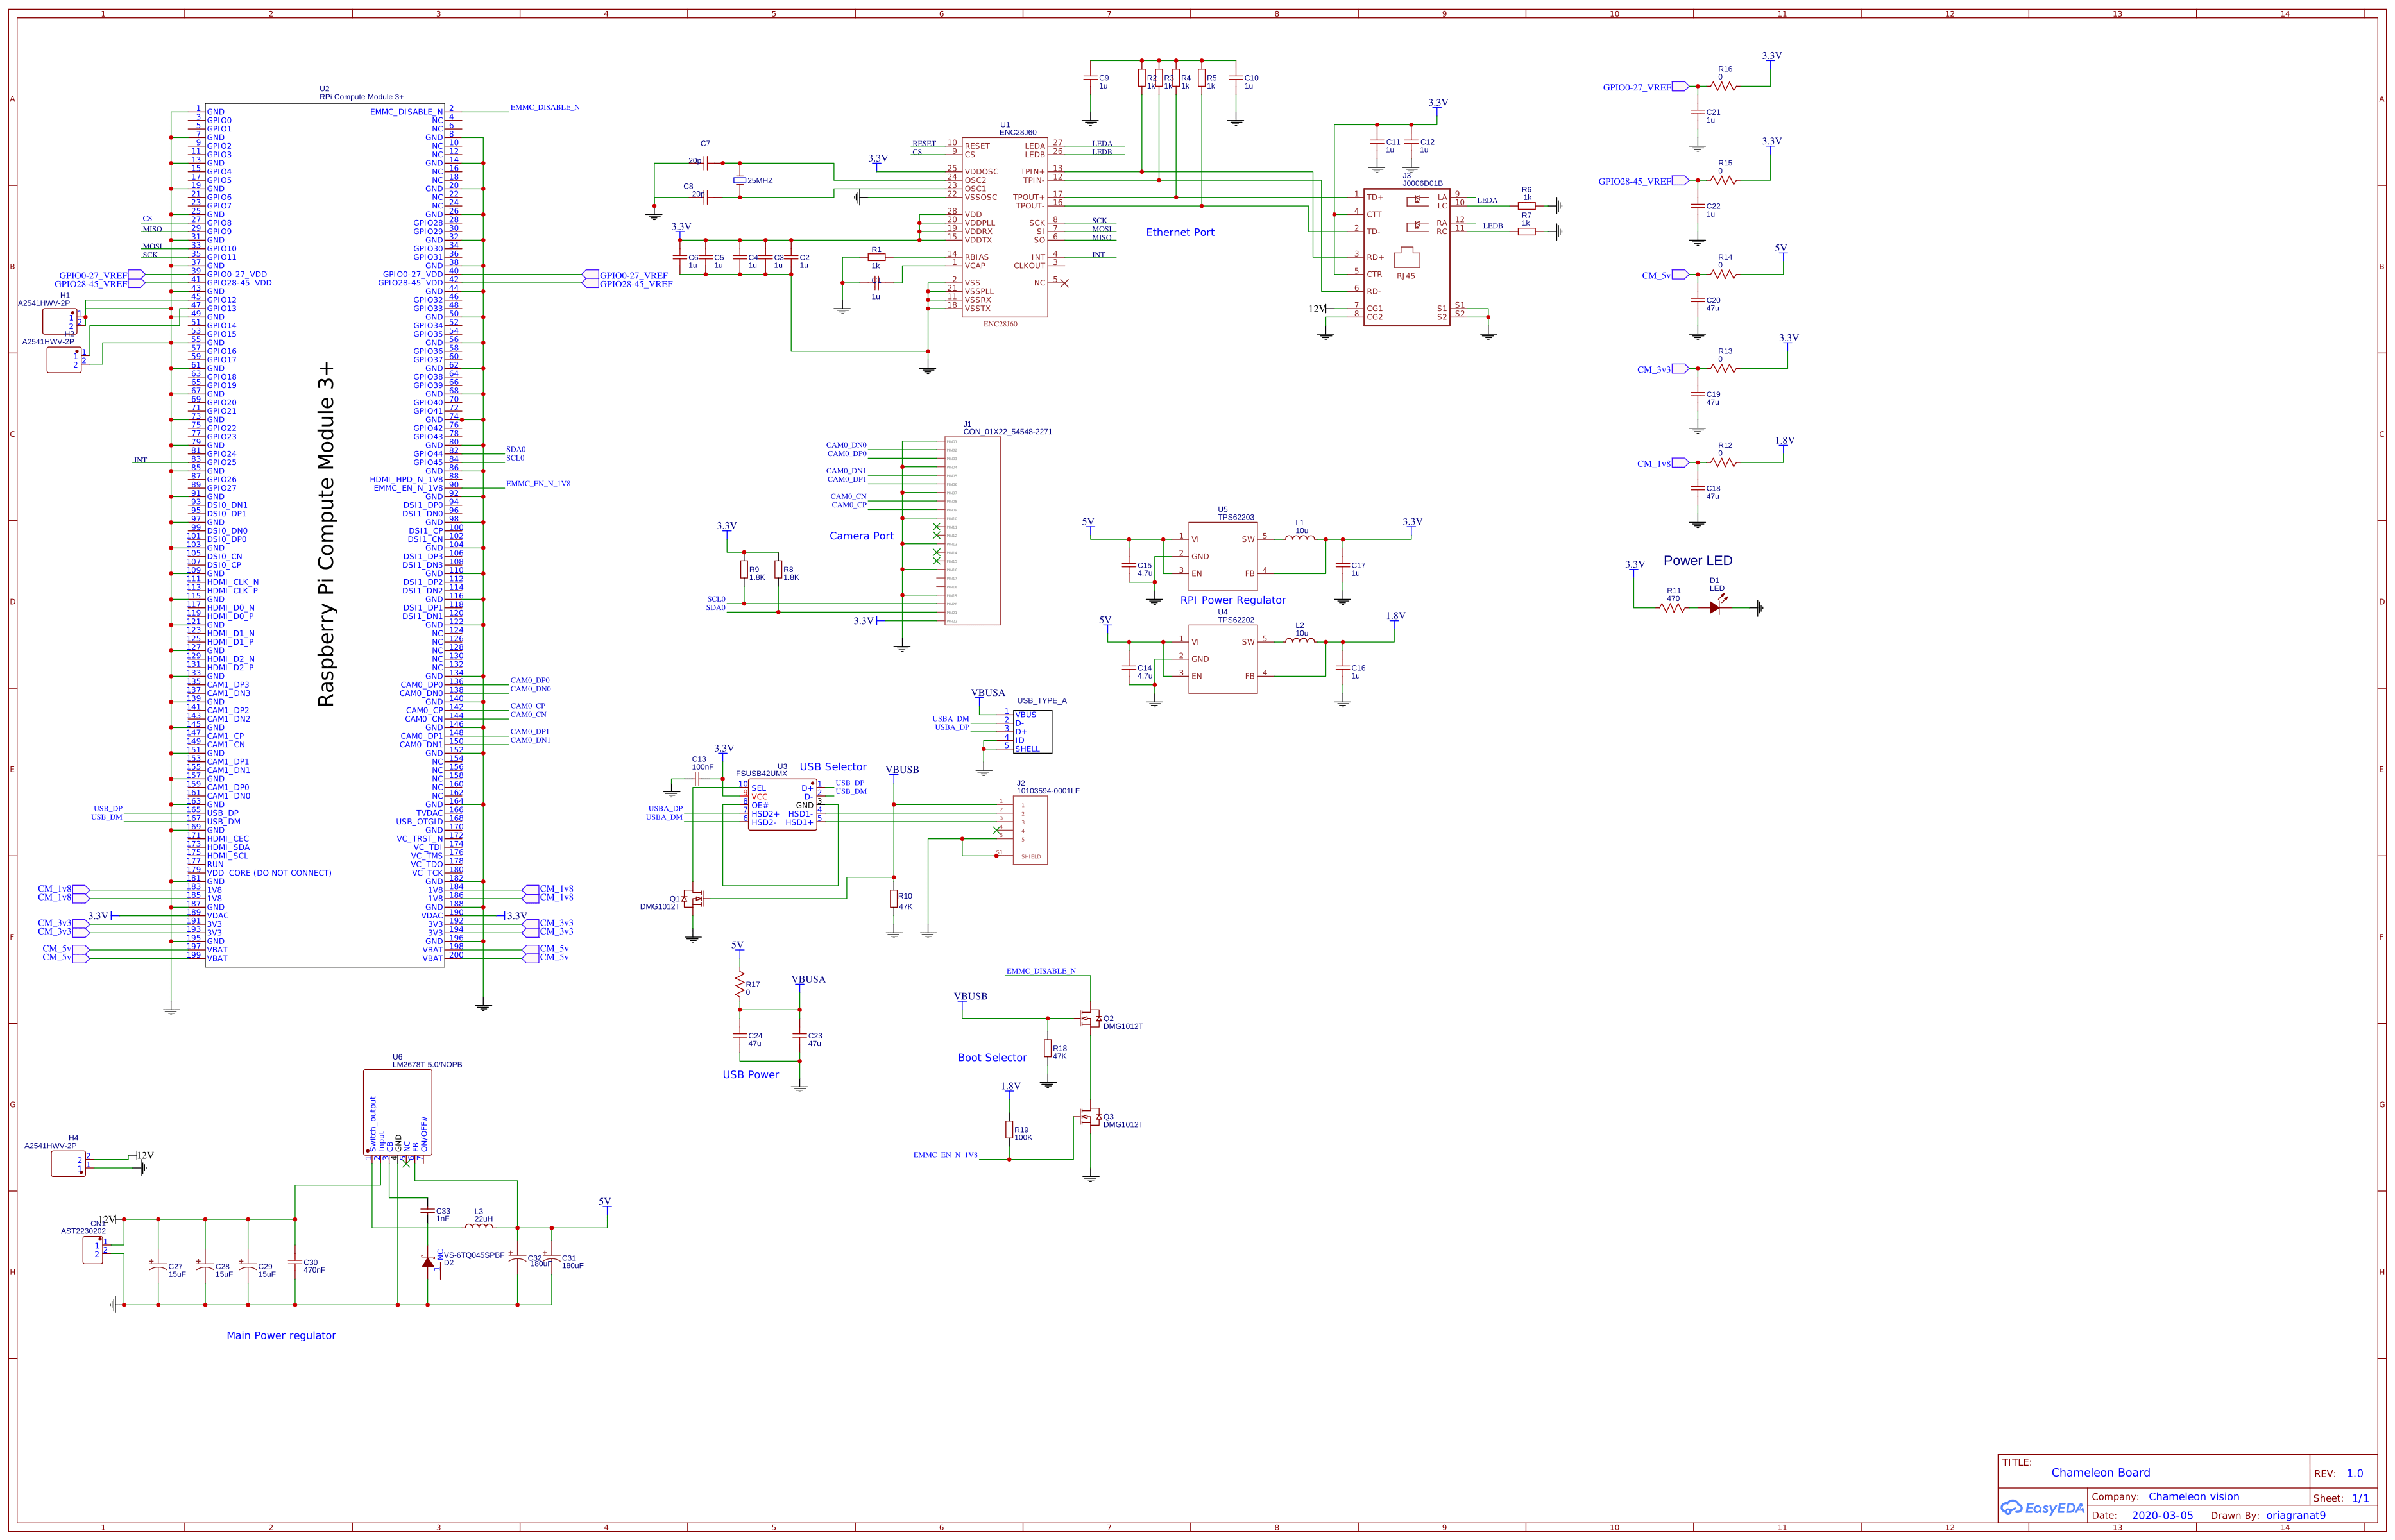Image resolution: width=2395 pixels, height=1540 pixels.
Task: Select the L2 10u inductor symbol
Action: 1299,640
